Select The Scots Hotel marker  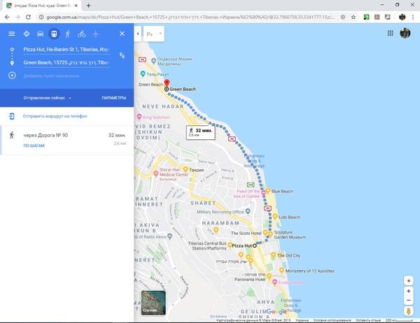pyautogui.click(x=265, y=233)
